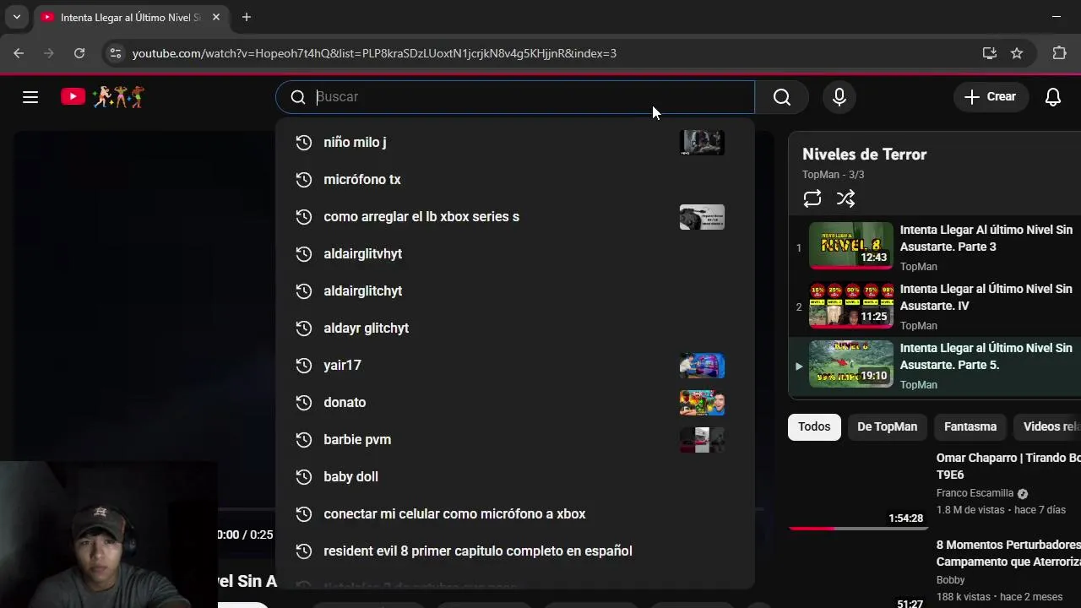1081x608 pixels.
Task: Select the Fantasma filter chip
Action: click(x=970, y=427)
